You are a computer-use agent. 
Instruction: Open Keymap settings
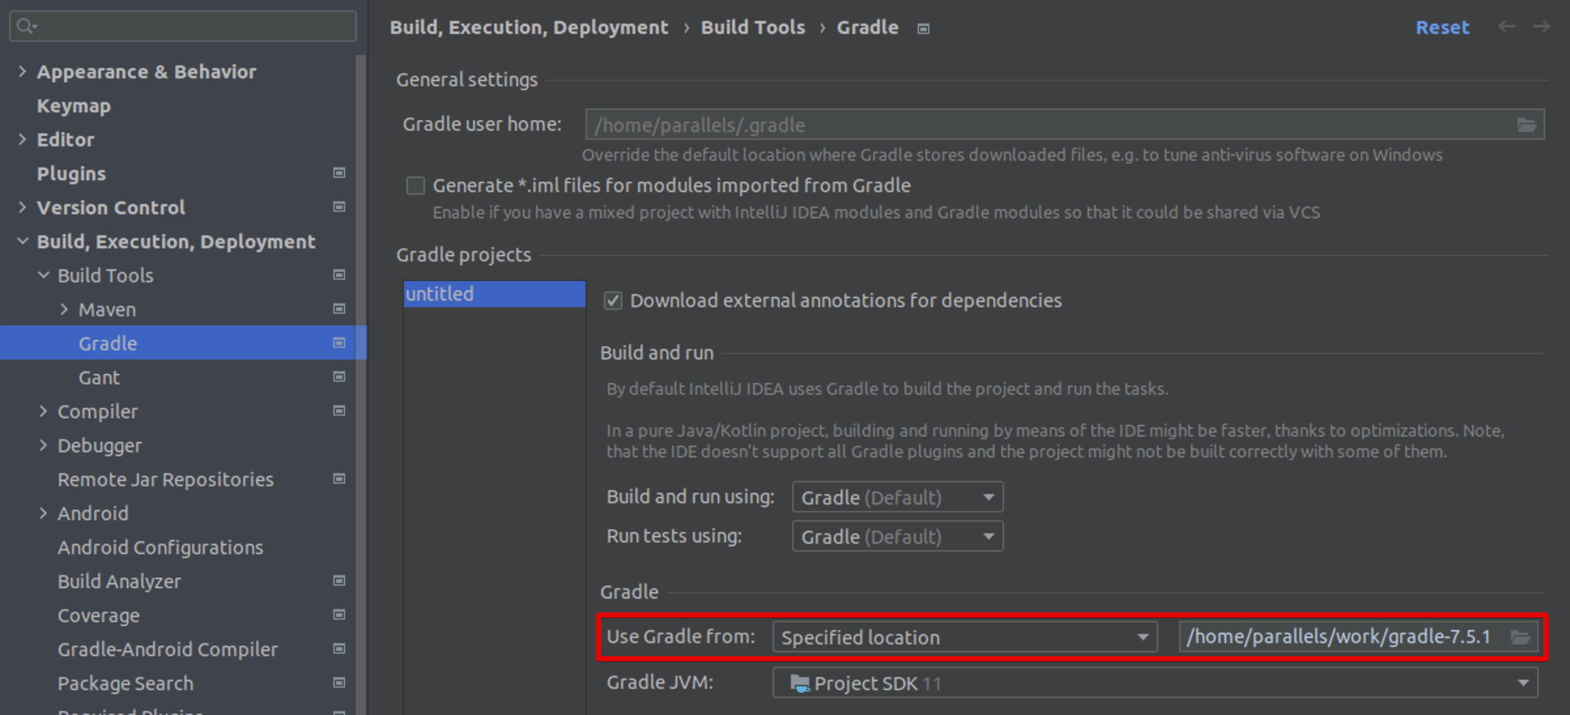(73, 106)
